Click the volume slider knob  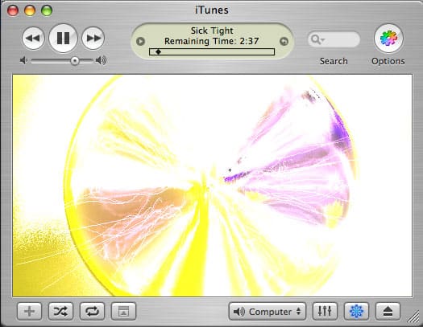[x=75, y=61]
